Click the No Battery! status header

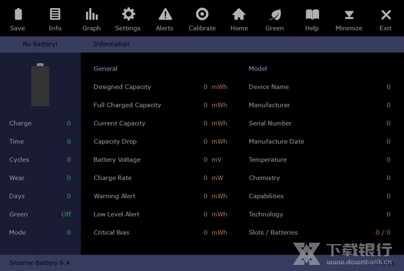tap(40, 44)
